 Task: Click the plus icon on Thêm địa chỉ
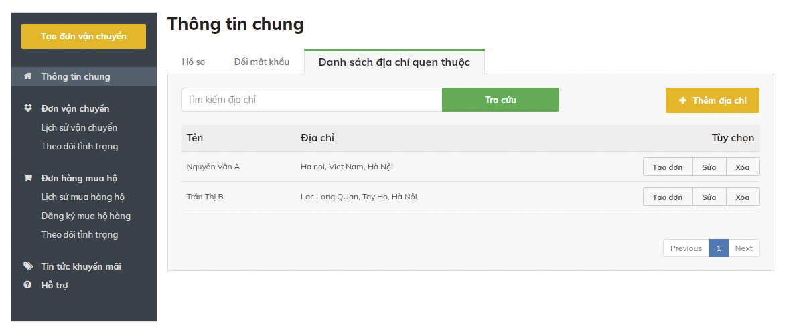pyautogui.click(x=682, y=100)
